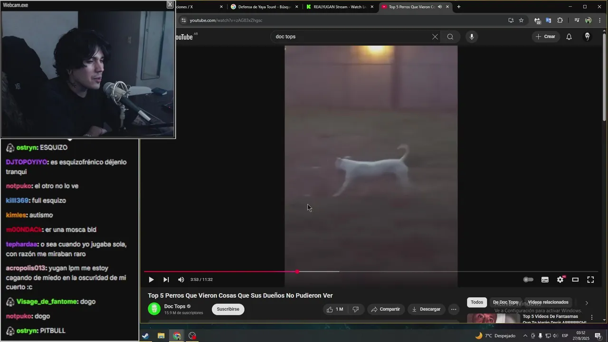Select the Todos filter chip
The height and width of the screenshot is (342, 608).
[477, 302]
